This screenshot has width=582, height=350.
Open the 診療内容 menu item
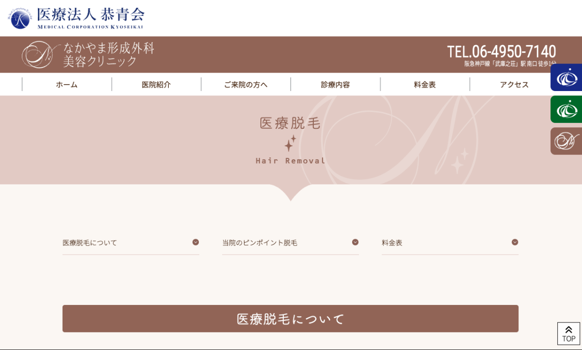click(335, 85)
